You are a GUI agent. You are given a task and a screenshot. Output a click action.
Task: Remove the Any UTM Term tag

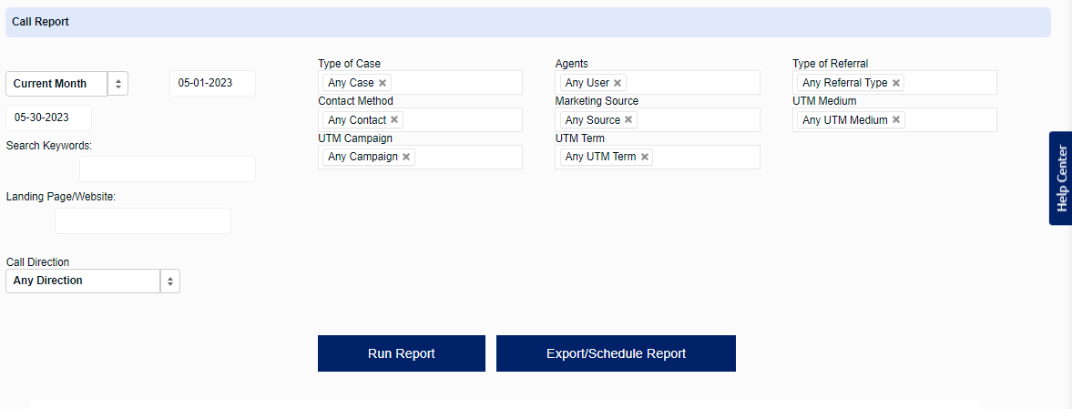coord(644,157)
